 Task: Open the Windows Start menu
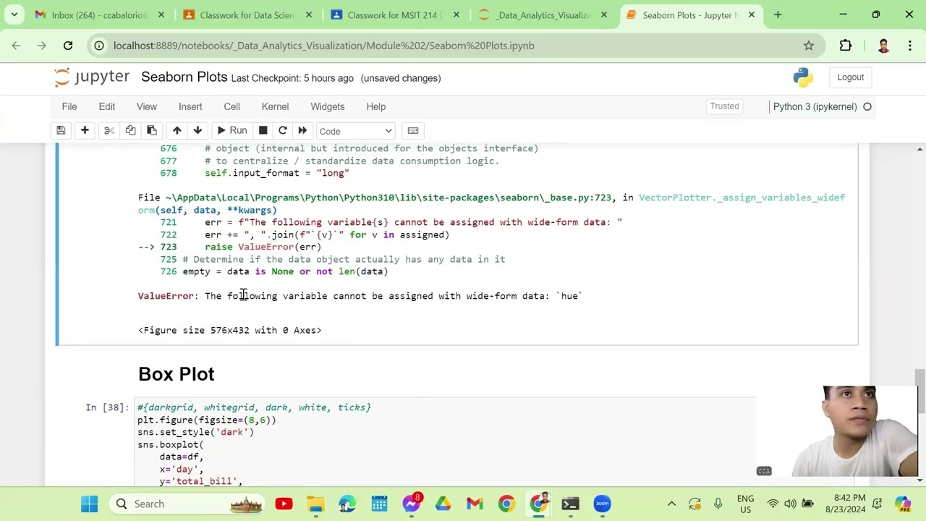pos(90,504)
